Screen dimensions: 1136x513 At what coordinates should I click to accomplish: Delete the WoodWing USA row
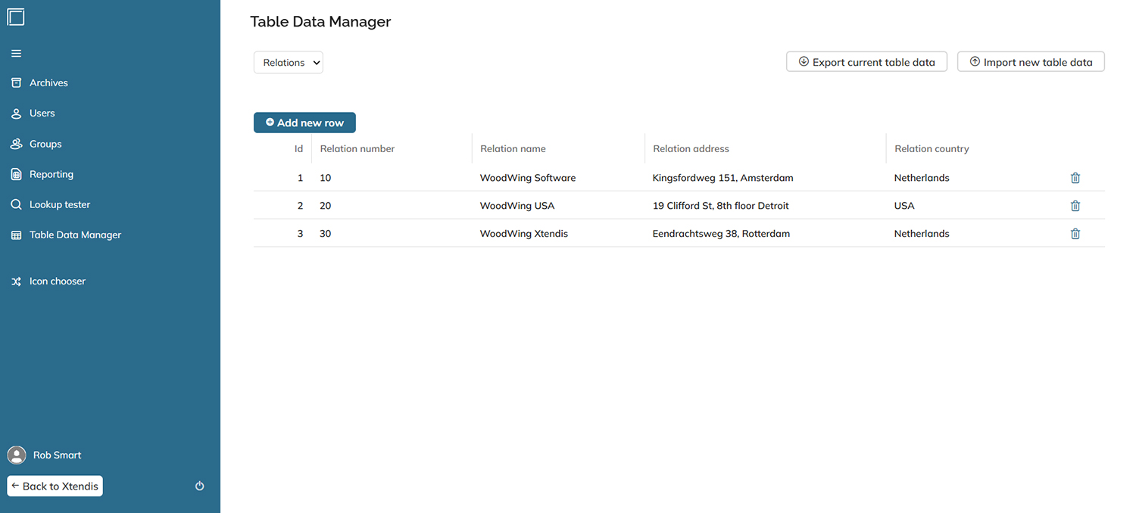pyautogui.click(x=1075, y=206)
